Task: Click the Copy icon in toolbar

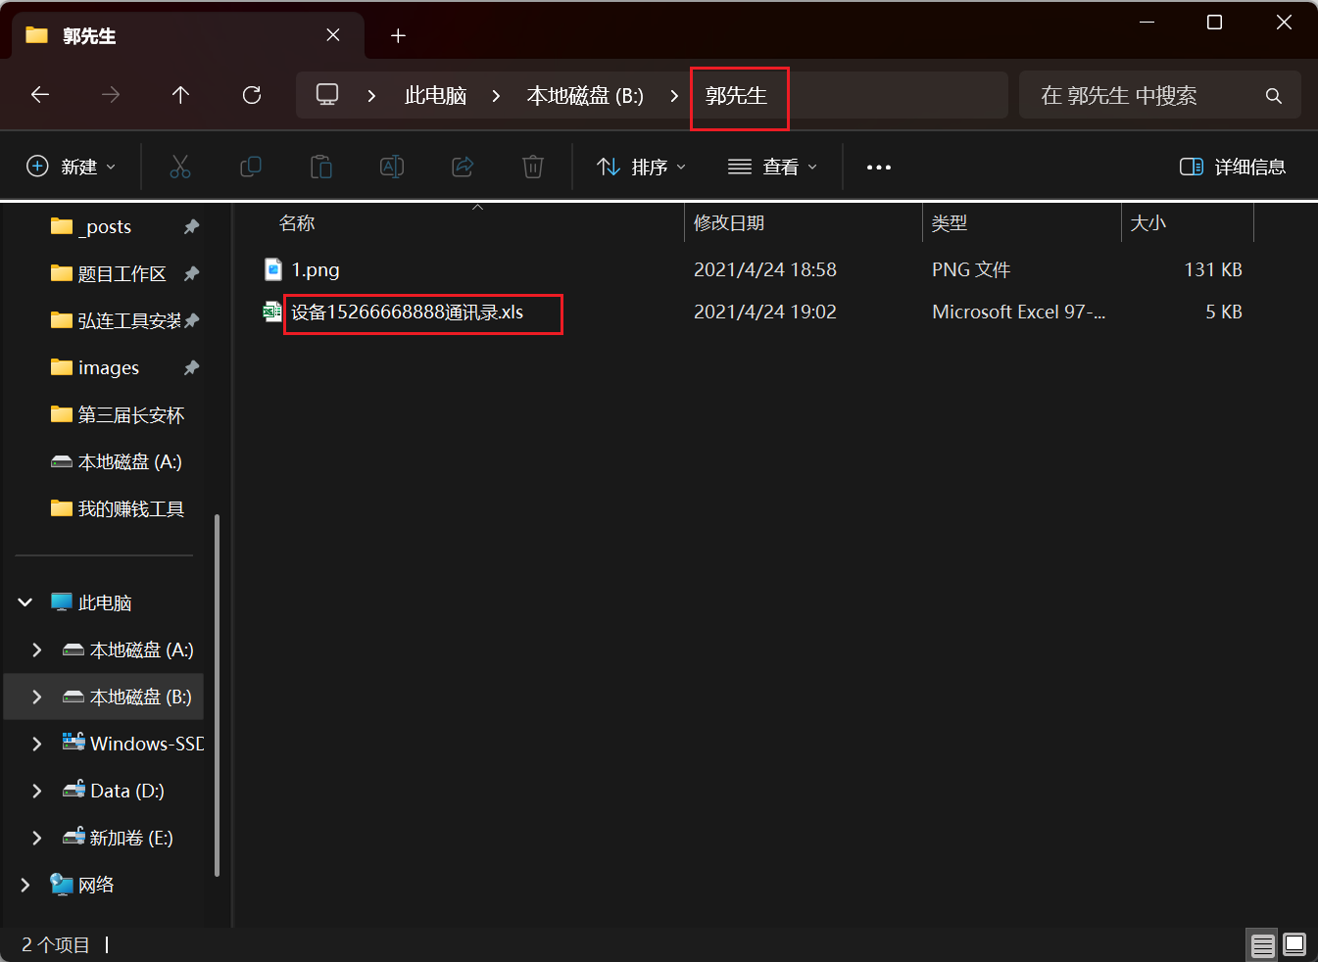Action: 251,167
